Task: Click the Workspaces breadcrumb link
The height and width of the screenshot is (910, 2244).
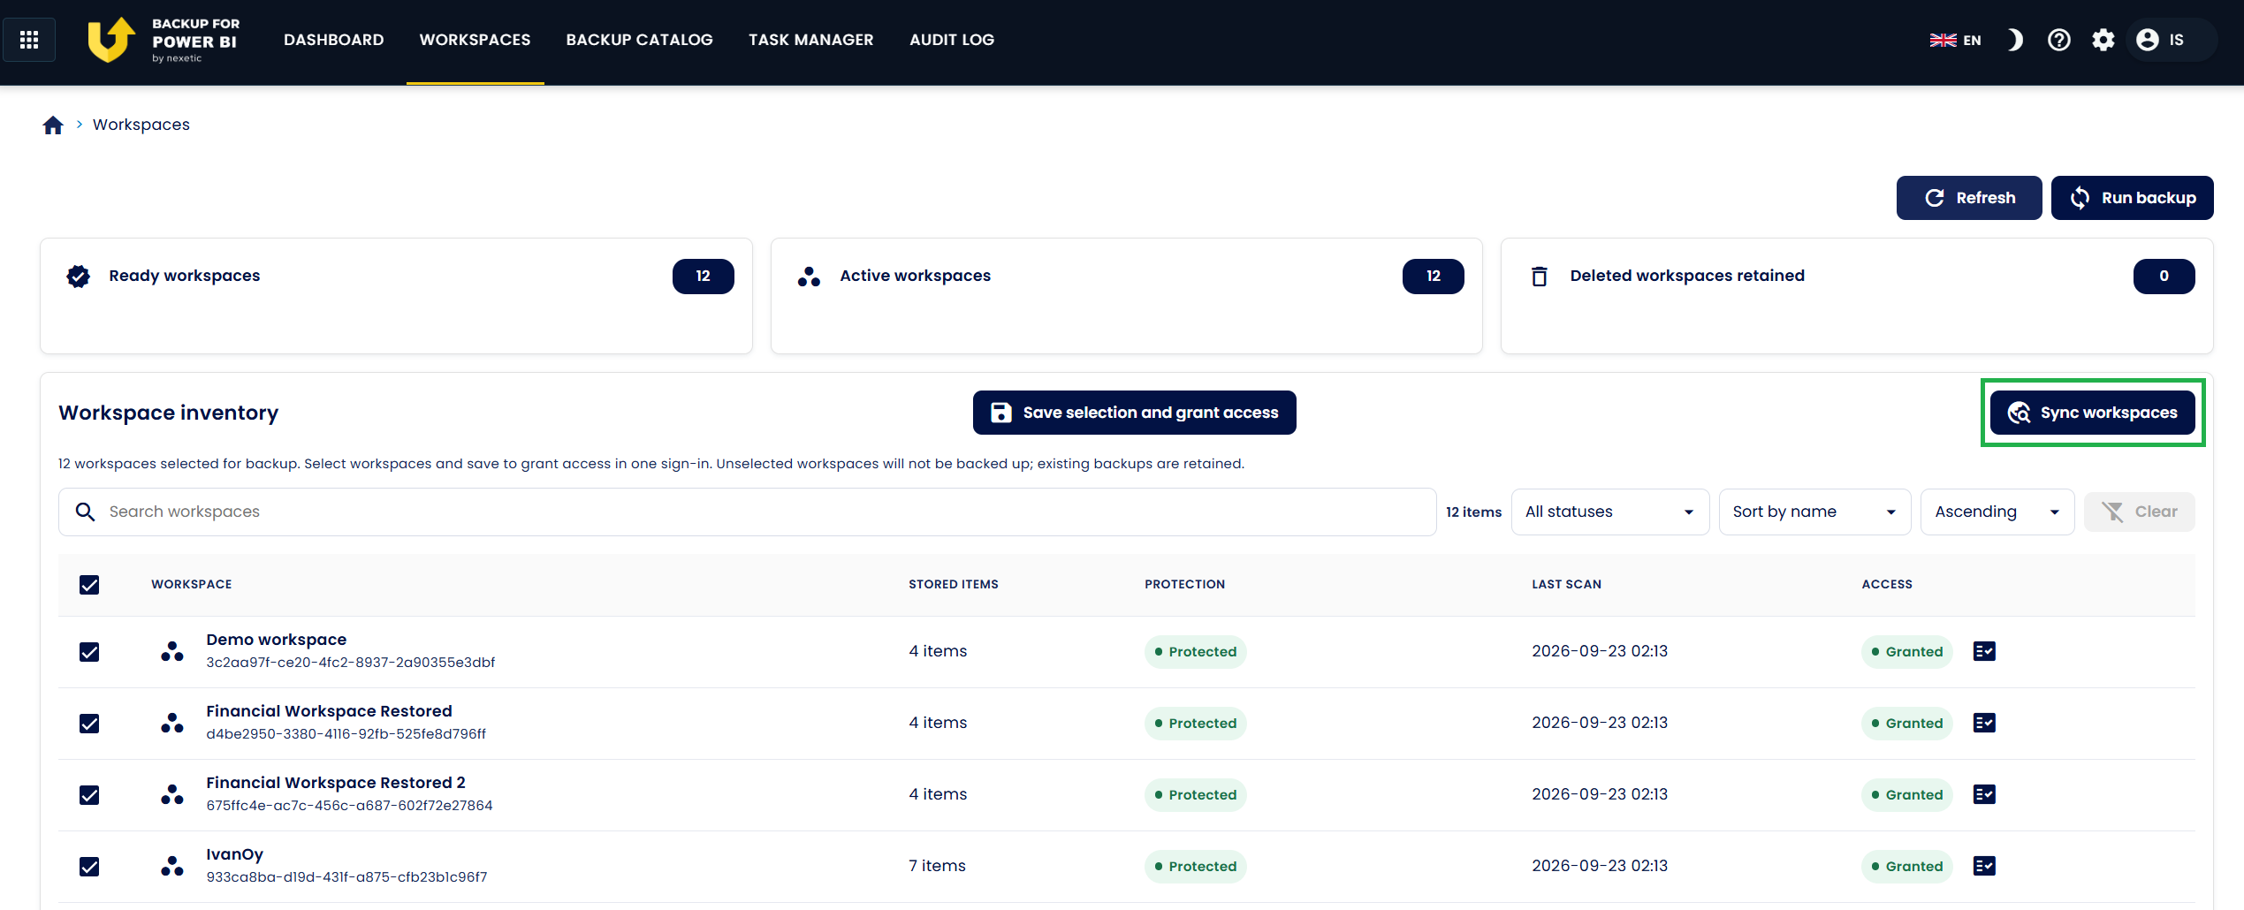Action: pos(141,125)
